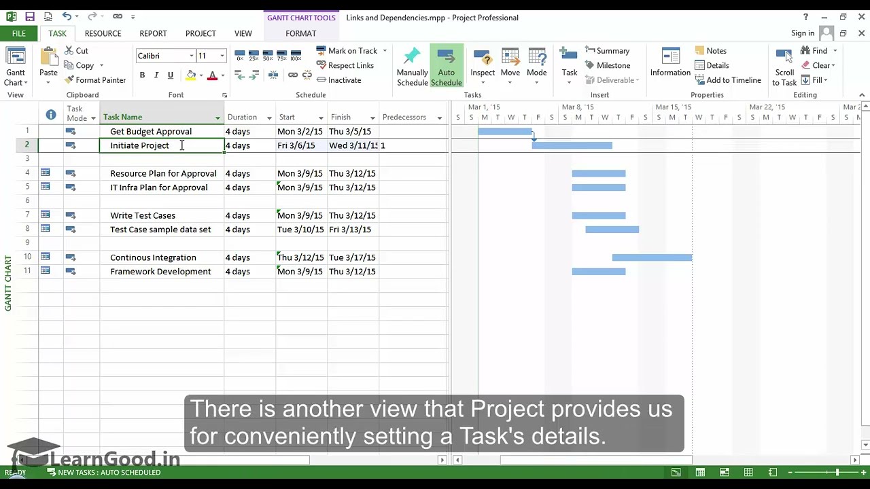Screen dimensions: 870x489
Task: Click Sign in link
Action: coord(802,33)
